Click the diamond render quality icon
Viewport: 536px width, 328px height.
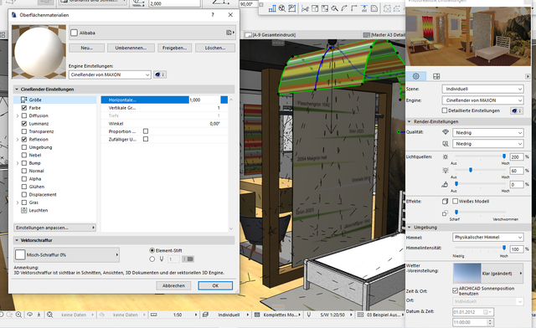(x=445, y=132)
